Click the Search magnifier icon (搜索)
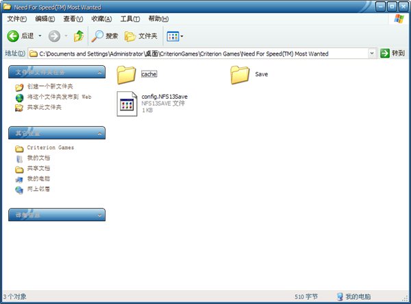Viewport: 411px width, 304px height. (x=97, y=36)
